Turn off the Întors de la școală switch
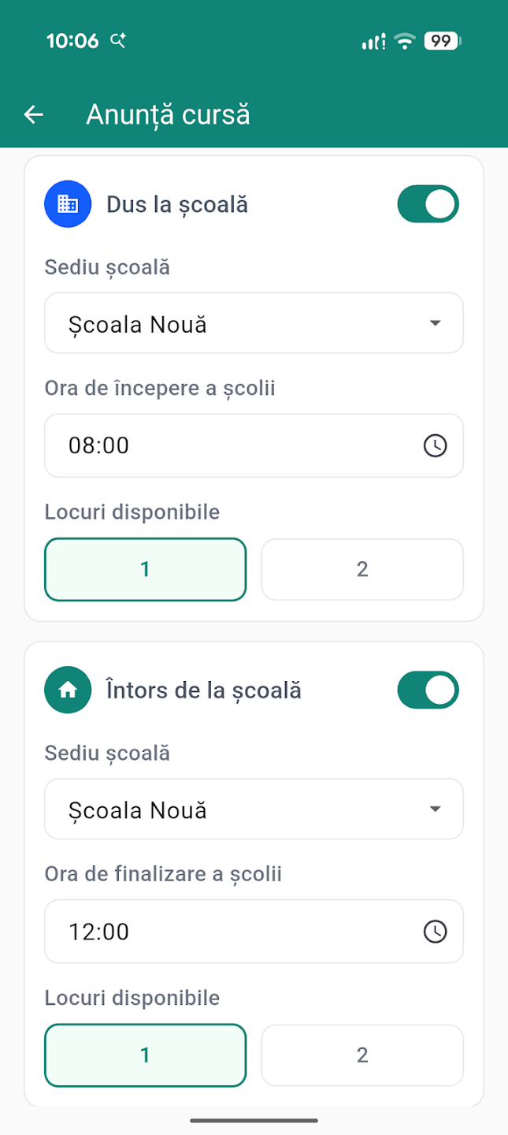Screen dimensions: 508x1135 (428, 690)
